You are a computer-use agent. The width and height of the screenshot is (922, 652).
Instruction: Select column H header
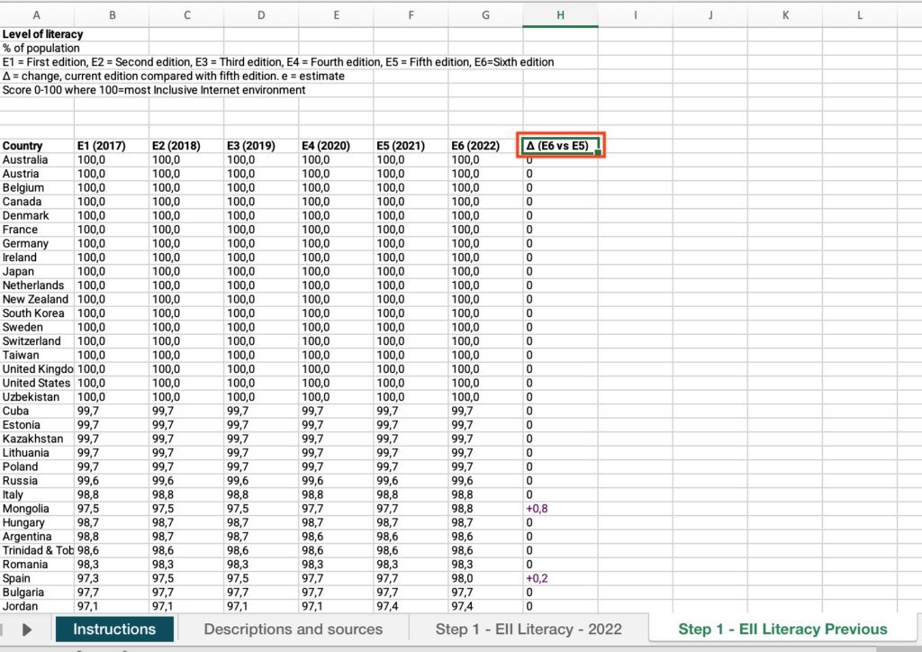[560, 15]
